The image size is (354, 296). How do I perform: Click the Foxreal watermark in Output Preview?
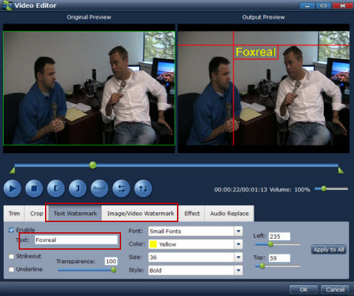pyautogui.click(x=256, y=52)
